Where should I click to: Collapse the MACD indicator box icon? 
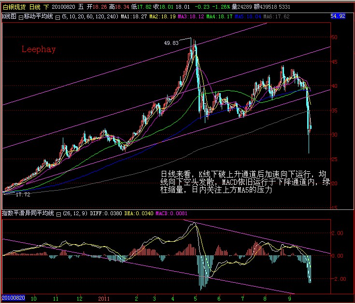click(58, 213)
